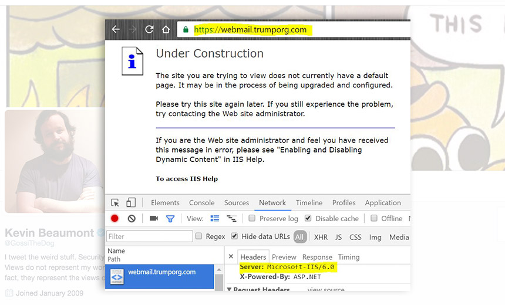Click the @GossiTheDog handle on the Twitter profile
505x305 pixels.
(29, 243)
